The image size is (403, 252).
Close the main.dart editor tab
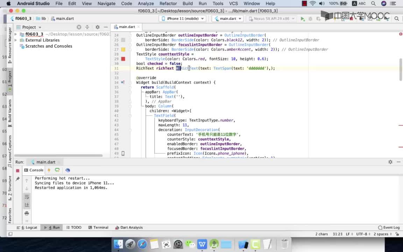pyautogui.click(x=139, y=27)
